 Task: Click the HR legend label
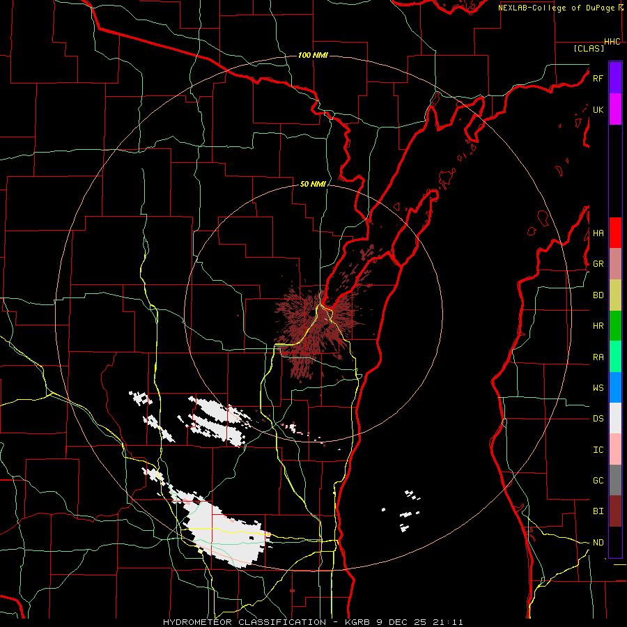click(598, 326)
